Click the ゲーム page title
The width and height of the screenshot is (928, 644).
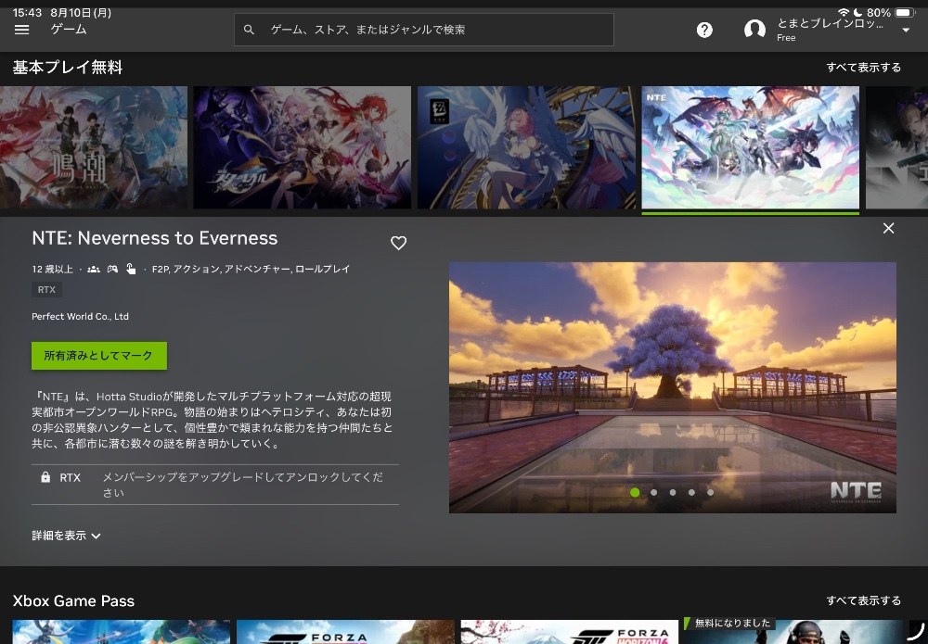(x=69, y=29)
